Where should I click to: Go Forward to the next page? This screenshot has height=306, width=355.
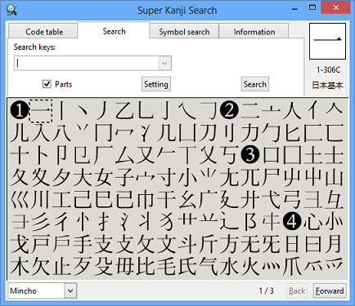coord(330,291)
